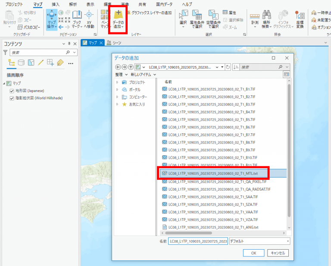Click Add Graphics Layer (グラフィックスレイヤーの追加)

(150, 13)
